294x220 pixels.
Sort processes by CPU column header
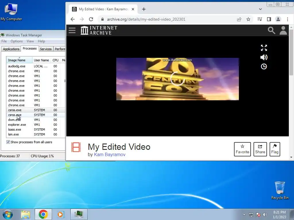pyautogui.click(x=55, y=60)
